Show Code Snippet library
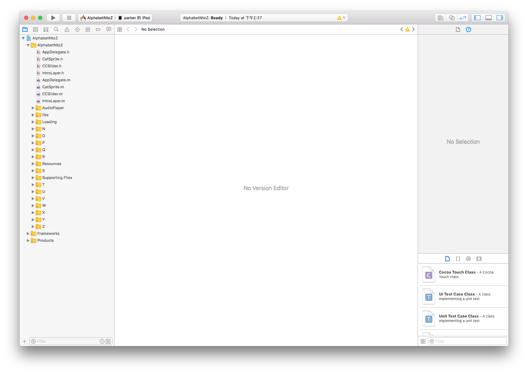 (x=458, y=259)
